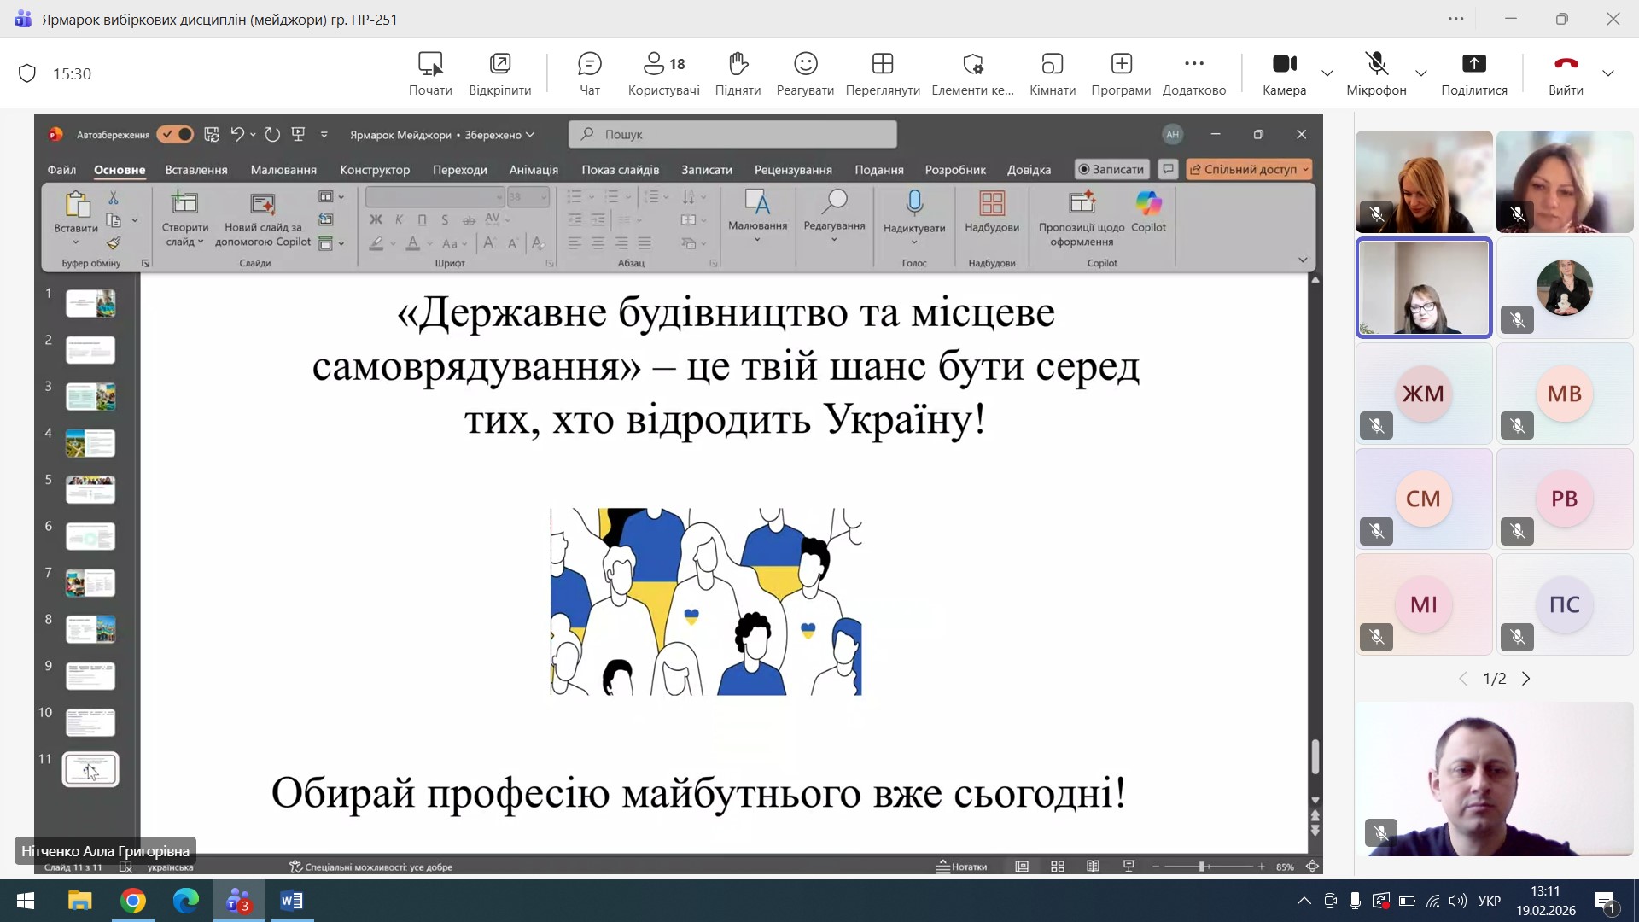Open the Rooms icon
The width and height of the screenshot is (1639, 922).
(x=1052, y=73)
